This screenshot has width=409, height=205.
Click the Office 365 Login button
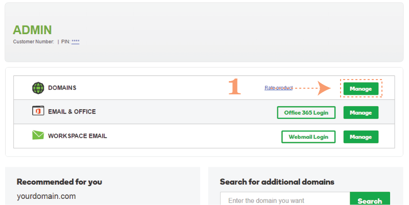(306, 113)
